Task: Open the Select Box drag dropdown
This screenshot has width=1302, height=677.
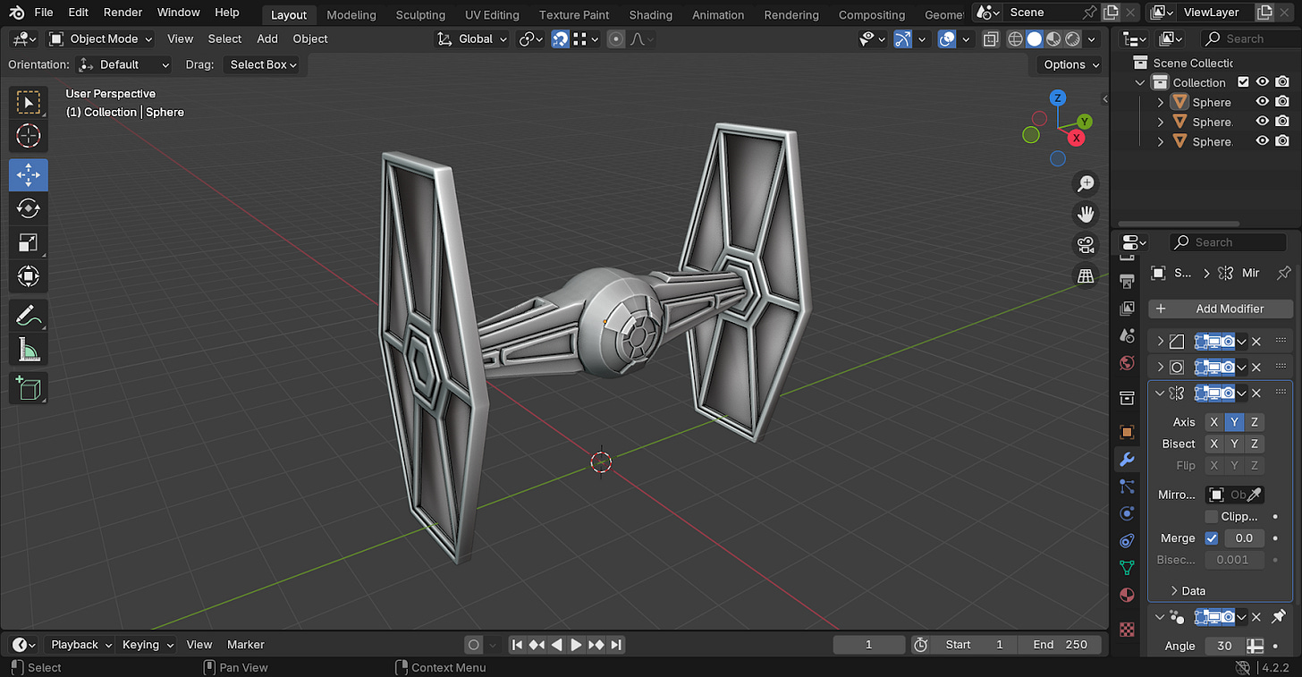Action: click(263, 64)
